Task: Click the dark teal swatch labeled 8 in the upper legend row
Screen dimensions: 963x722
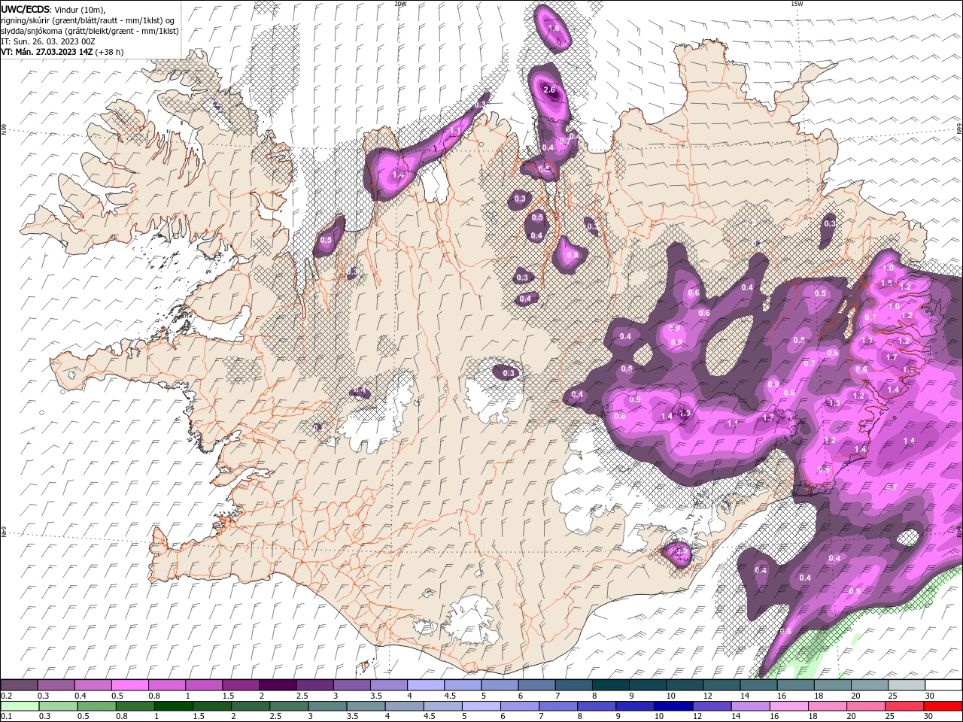Action: pos(610,685)
